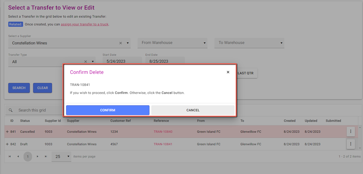Image resolution: width=363 pixels, height=174 pixels.
Task: Sort by the Reference column header
Action: (x=161, y=121)
